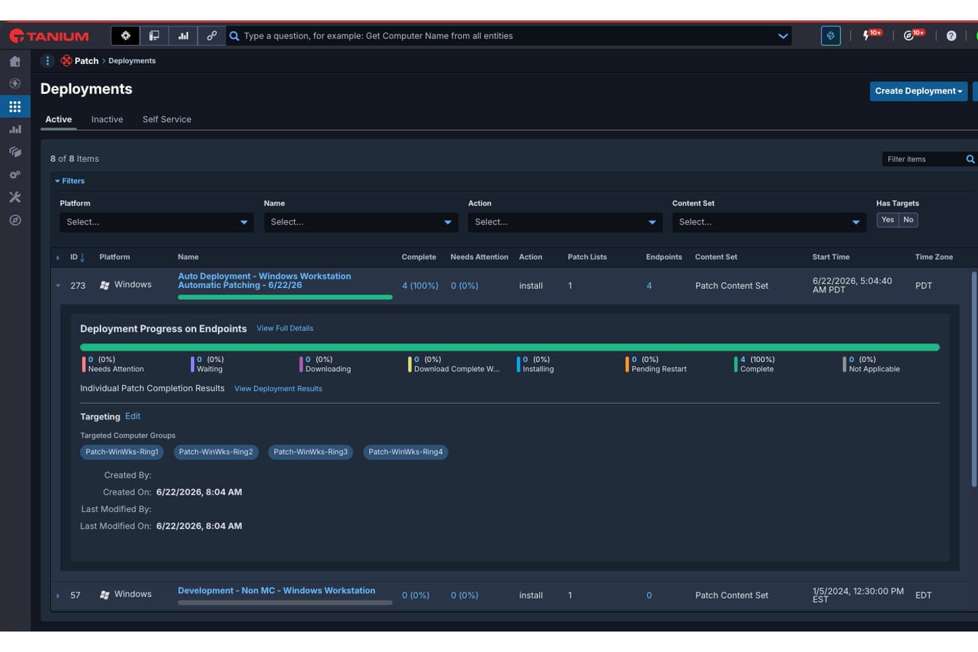Screen dimensions: 978x652
Task: Switch to the Self Service tab
Action: (x=167, y=120)
